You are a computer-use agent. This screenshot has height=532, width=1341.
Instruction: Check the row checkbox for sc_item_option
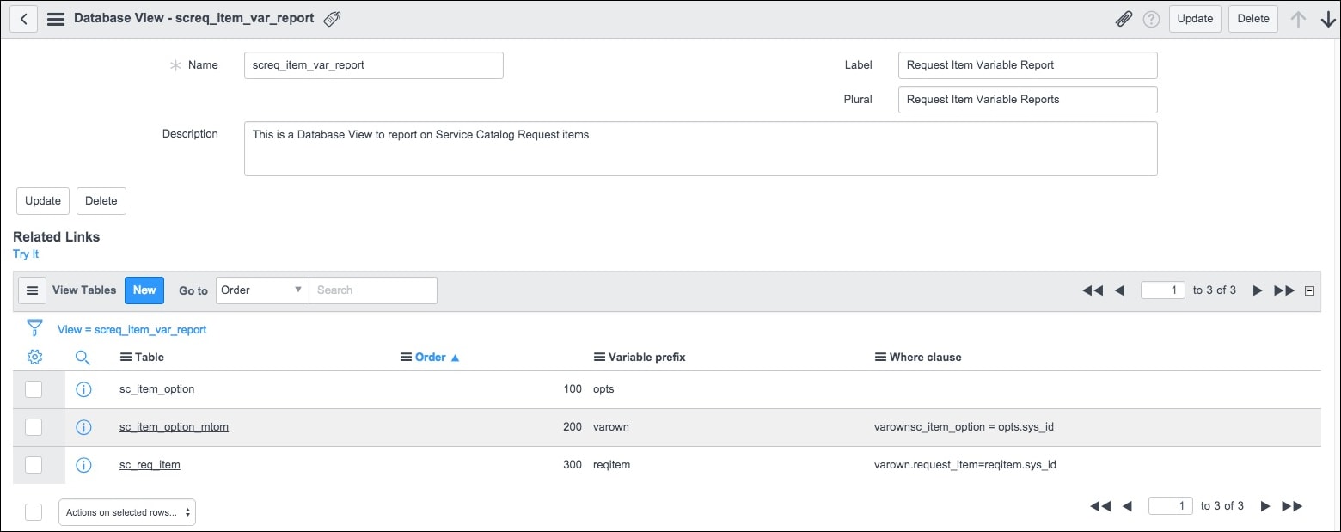pos(34,388)
